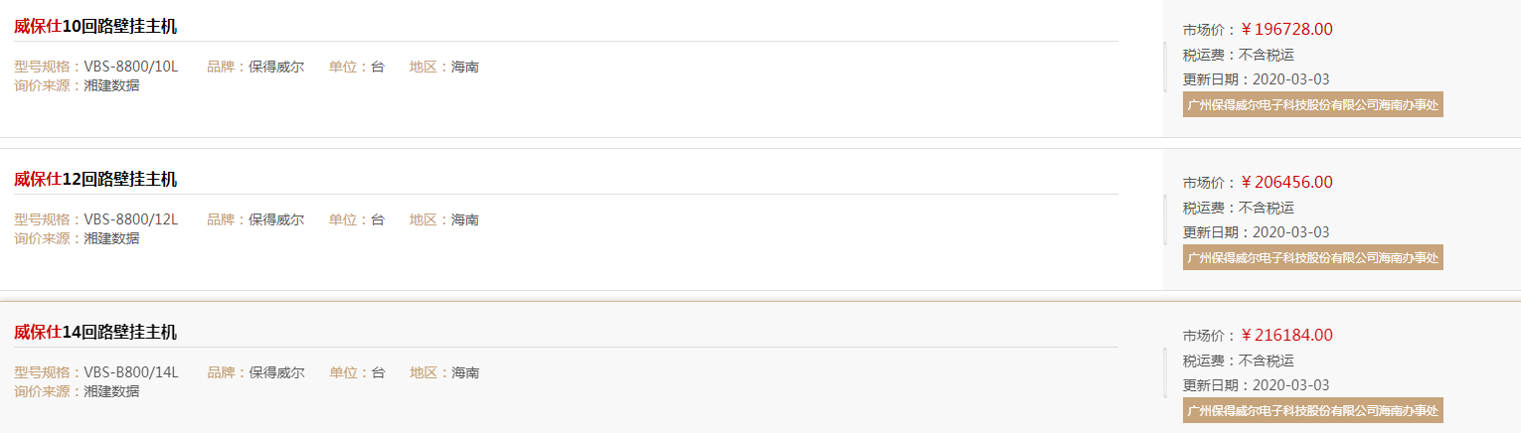Viewport: 1521px width, 433px height.
Task: Open the 威保仕12回路壁挂主机 product title
Action: tap(95, 180)
